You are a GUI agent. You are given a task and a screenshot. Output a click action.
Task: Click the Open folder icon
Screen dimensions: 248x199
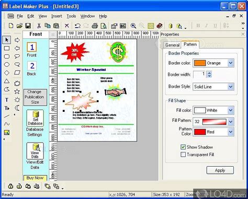pos(19,26)
